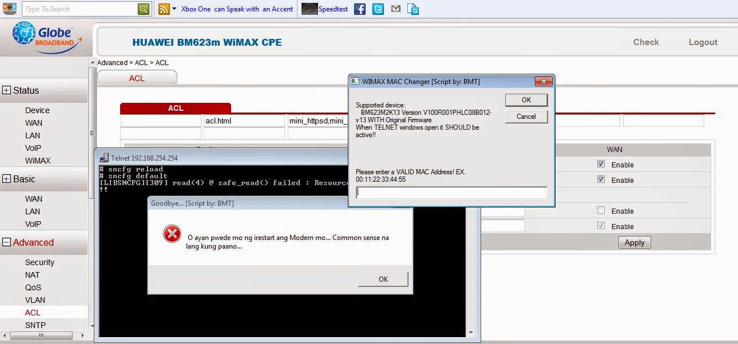The width and height of the screenshot is (738, 344).
Task: Open LAN under the Basic section
Action: (x=33, y=211)
